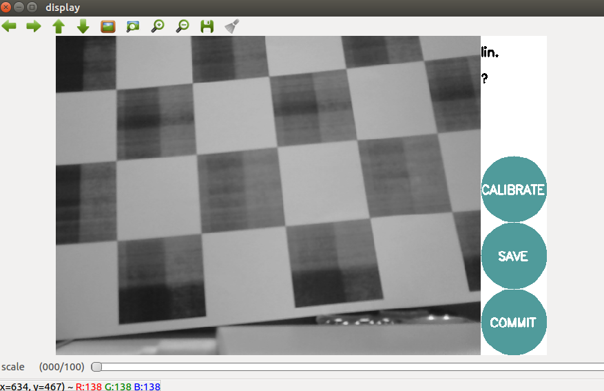Click the properties brush icon
604x391 pixels.
coord(232,26)
